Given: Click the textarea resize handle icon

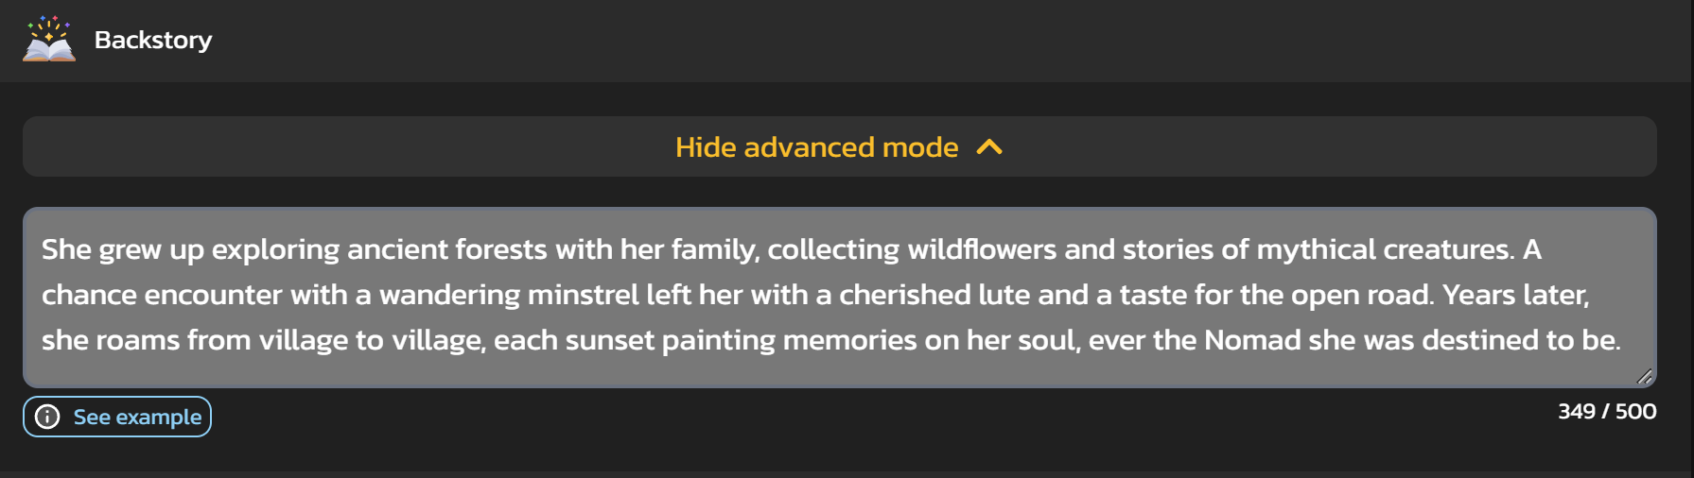Looking at the screenshot, I should [x=1645, y=376].
